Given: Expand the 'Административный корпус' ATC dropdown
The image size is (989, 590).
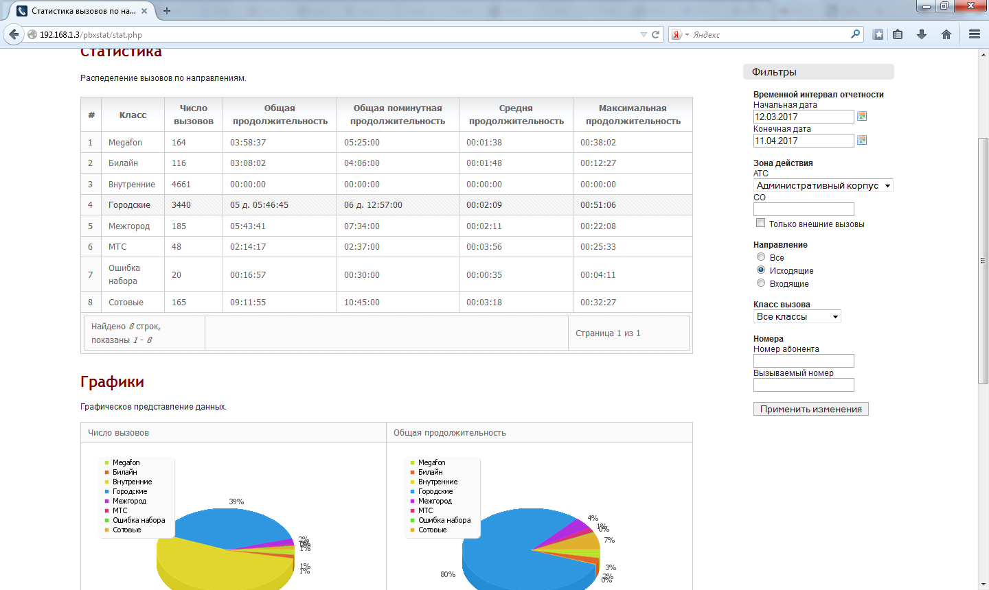Looking at the screenshot, I should click(823, 186).
